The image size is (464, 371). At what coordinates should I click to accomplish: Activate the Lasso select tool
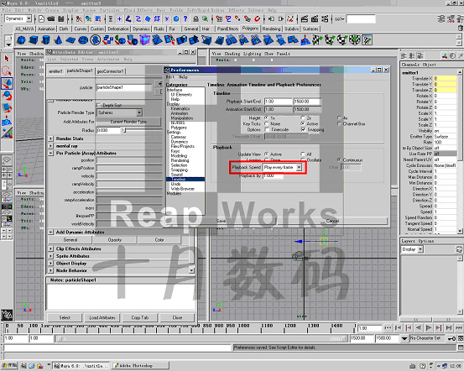7,71
